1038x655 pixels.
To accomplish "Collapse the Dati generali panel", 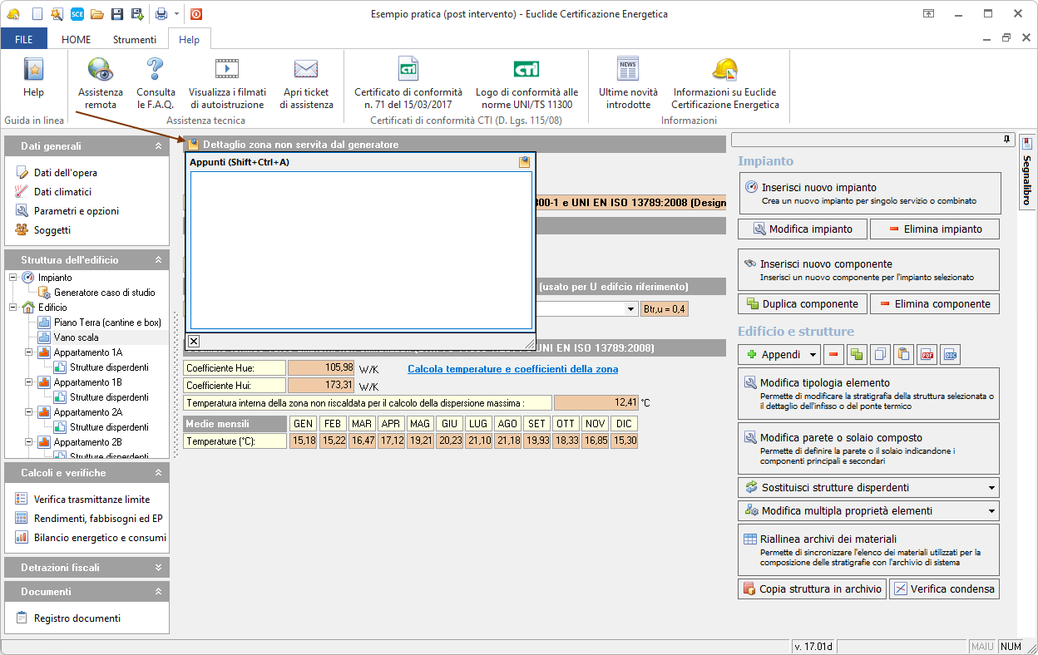I will click(x=158, y=146).
